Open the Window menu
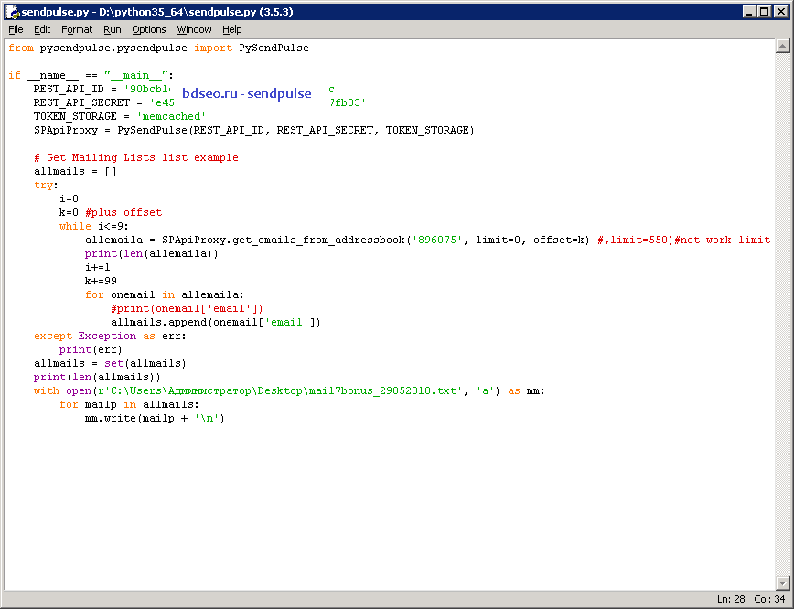 tap(195, 29)
